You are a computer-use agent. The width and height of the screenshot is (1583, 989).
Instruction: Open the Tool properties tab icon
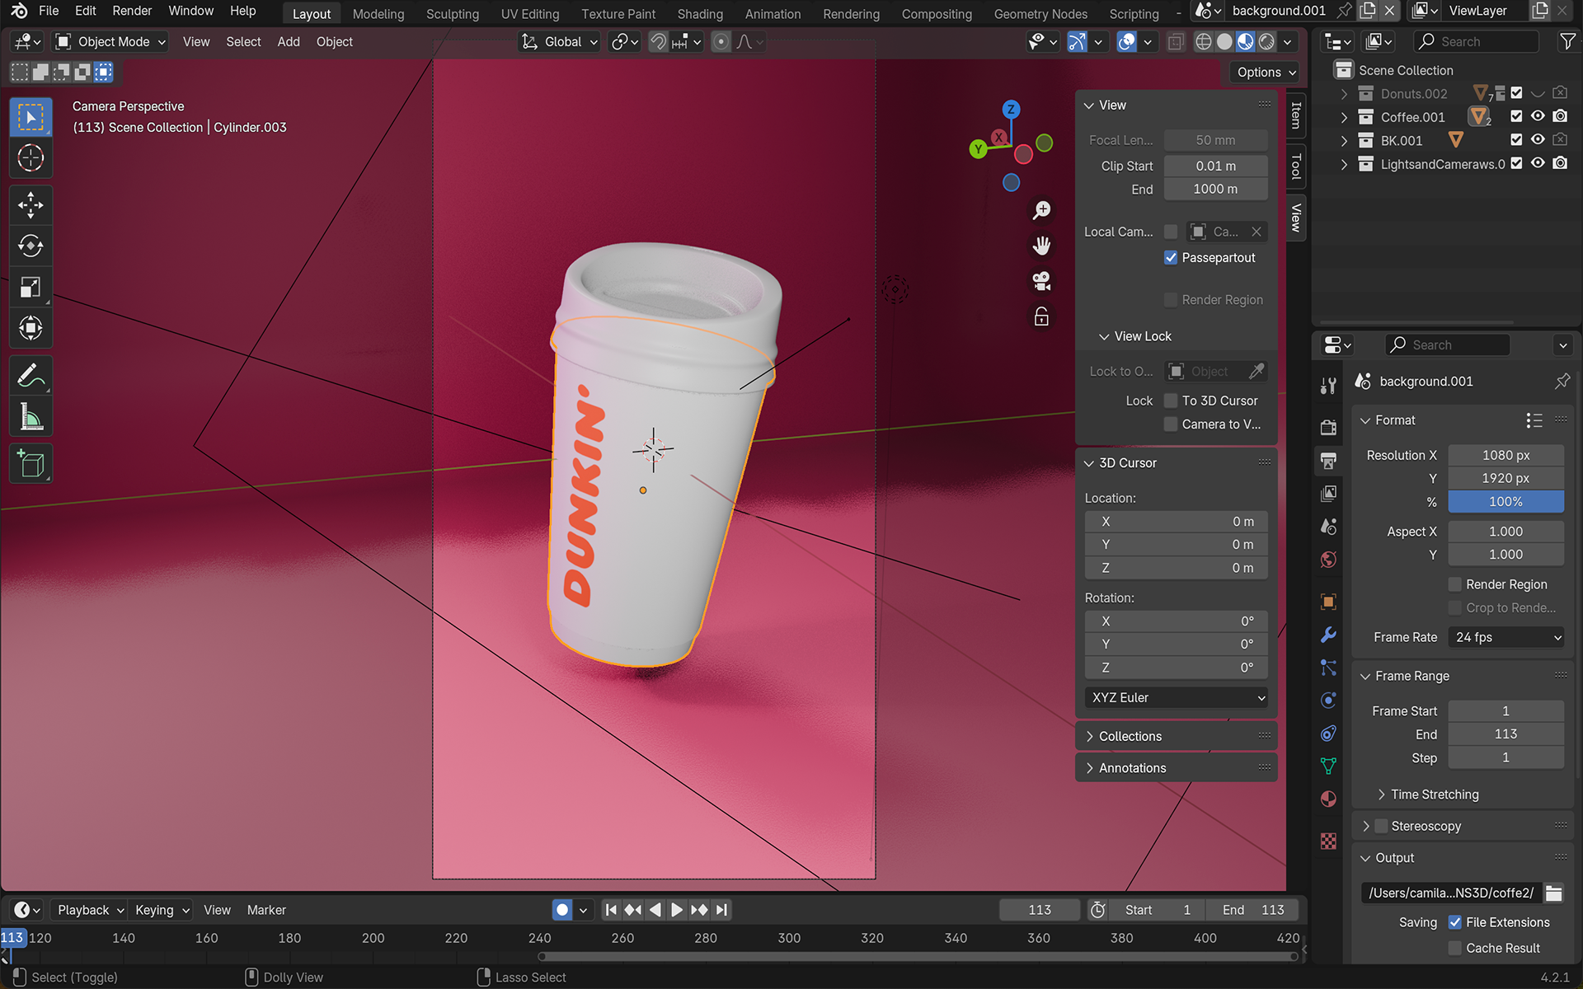[x=1328, y=386]
